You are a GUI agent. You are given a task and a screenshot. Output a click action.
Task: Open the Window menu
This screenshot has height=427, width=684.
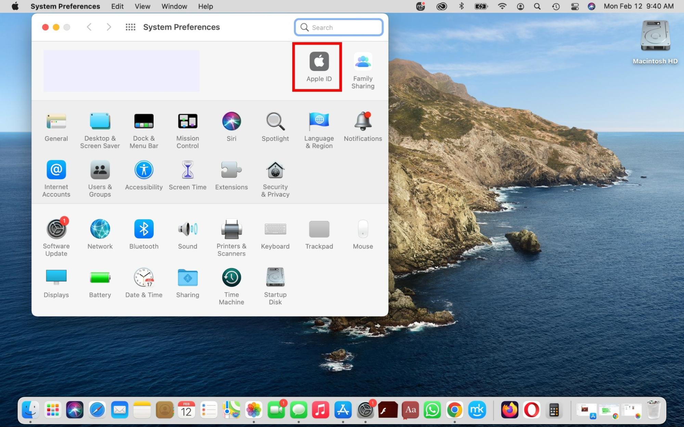pyautogui.click(x=174, y=6)
